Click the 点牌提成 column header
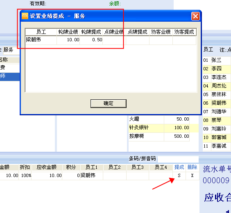This screenshot has width=231, height=213. tap(138, 32)
